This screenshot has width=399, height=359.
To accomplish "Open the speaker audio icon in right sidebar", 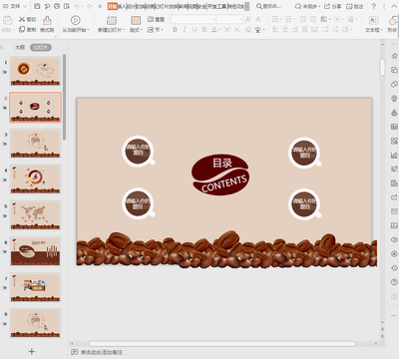I will point(394,239).
